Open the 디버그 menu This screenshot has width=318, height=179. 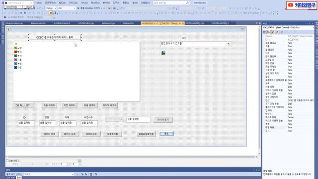tap(73, 3)
